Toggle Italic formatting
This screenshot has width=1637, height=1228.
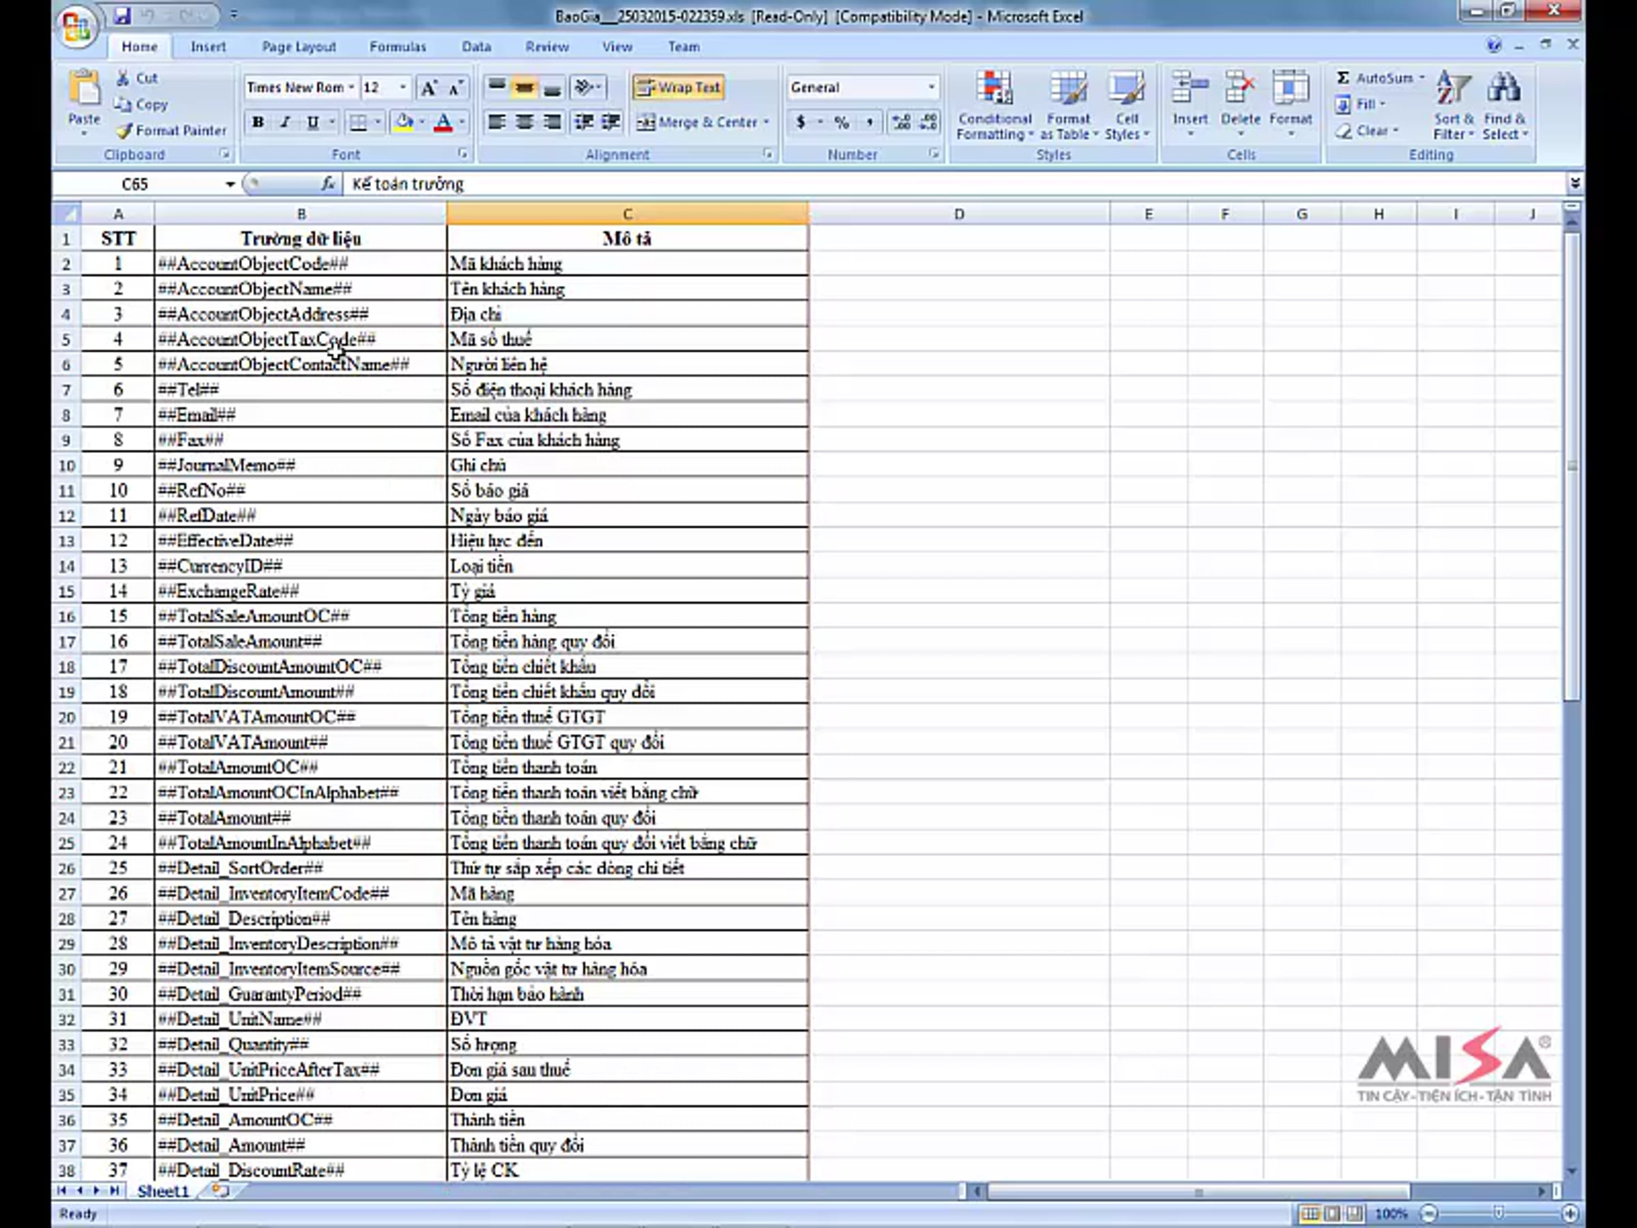(x=285, y=122)
